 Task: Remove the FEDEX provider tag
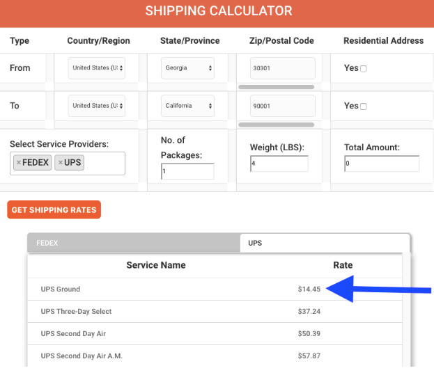tap(19, 163)
